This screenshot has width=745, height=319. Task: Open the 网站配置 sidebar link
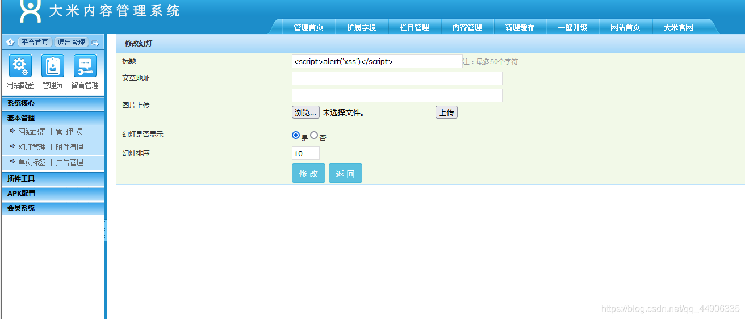pos(32,132)
